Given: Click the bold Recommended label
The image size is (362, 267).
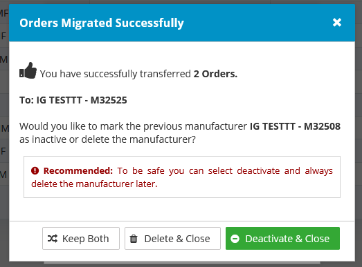Looking at the screenshot, I should 78,171.
